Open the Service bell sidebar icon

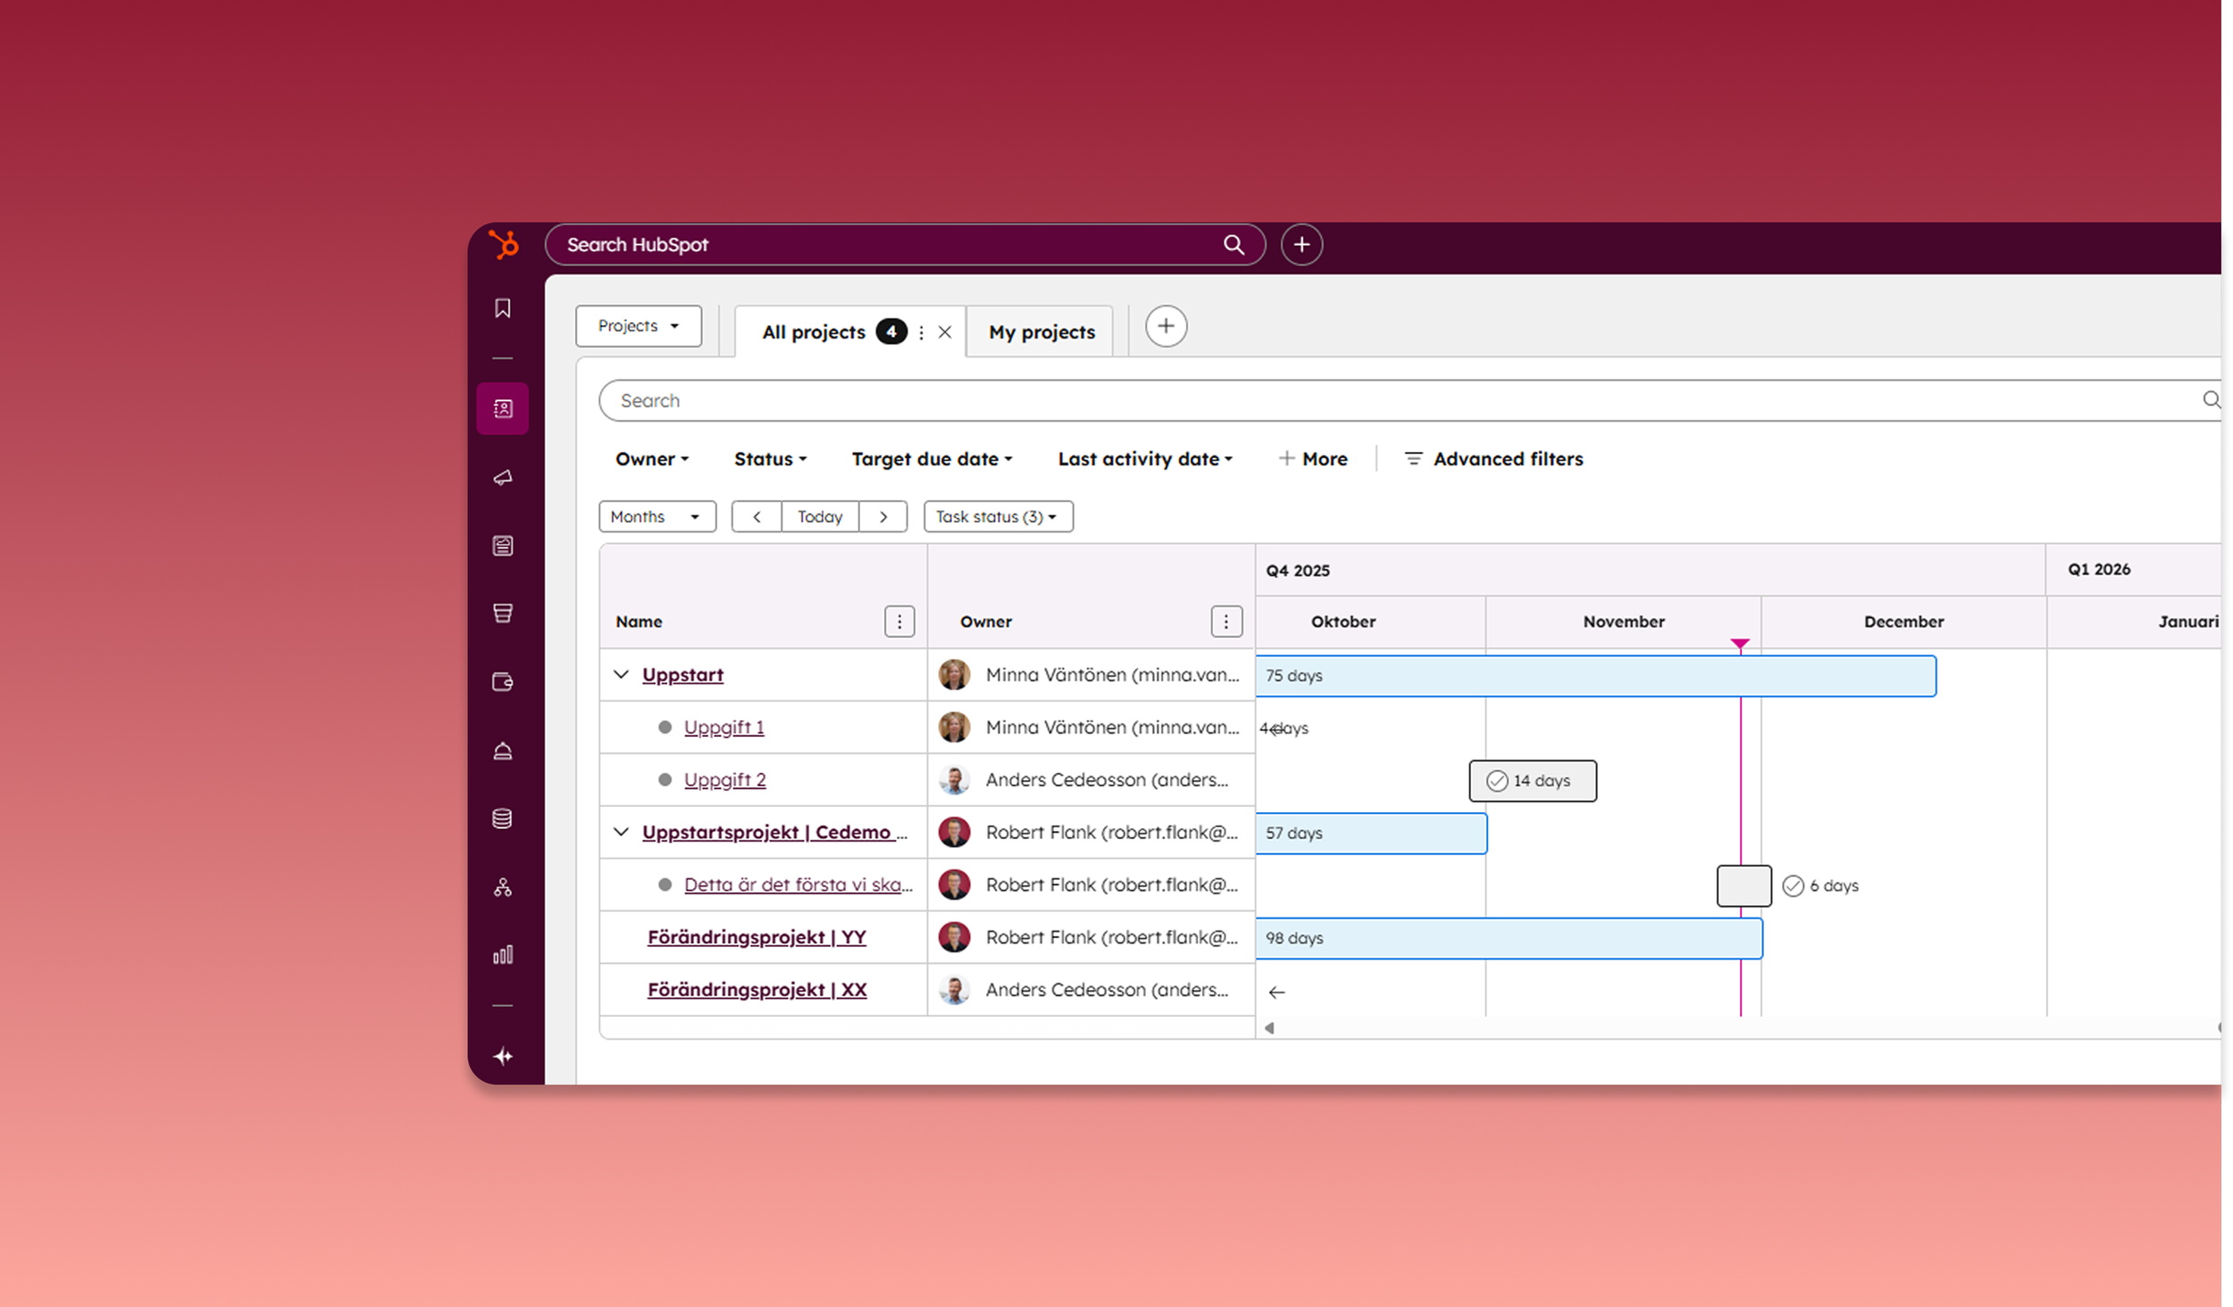[x=503, y=750]
